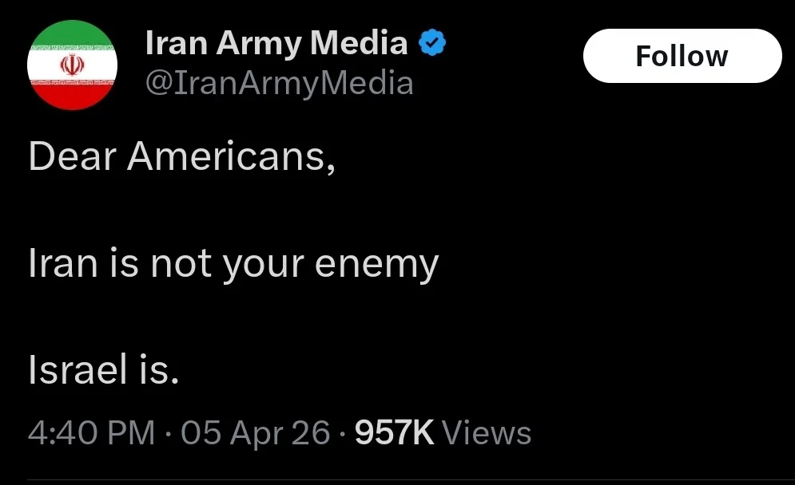Click the green stripe of the flag avatar

tap(72, 36)
